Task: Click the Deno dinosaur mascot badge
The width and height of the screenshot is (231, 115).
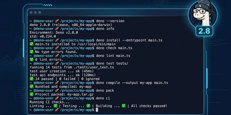Action: [203, 15]
